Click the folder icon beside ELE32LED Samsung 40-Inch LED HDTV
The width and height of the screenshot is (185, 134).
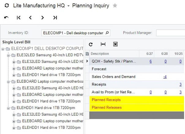point(13,55)
